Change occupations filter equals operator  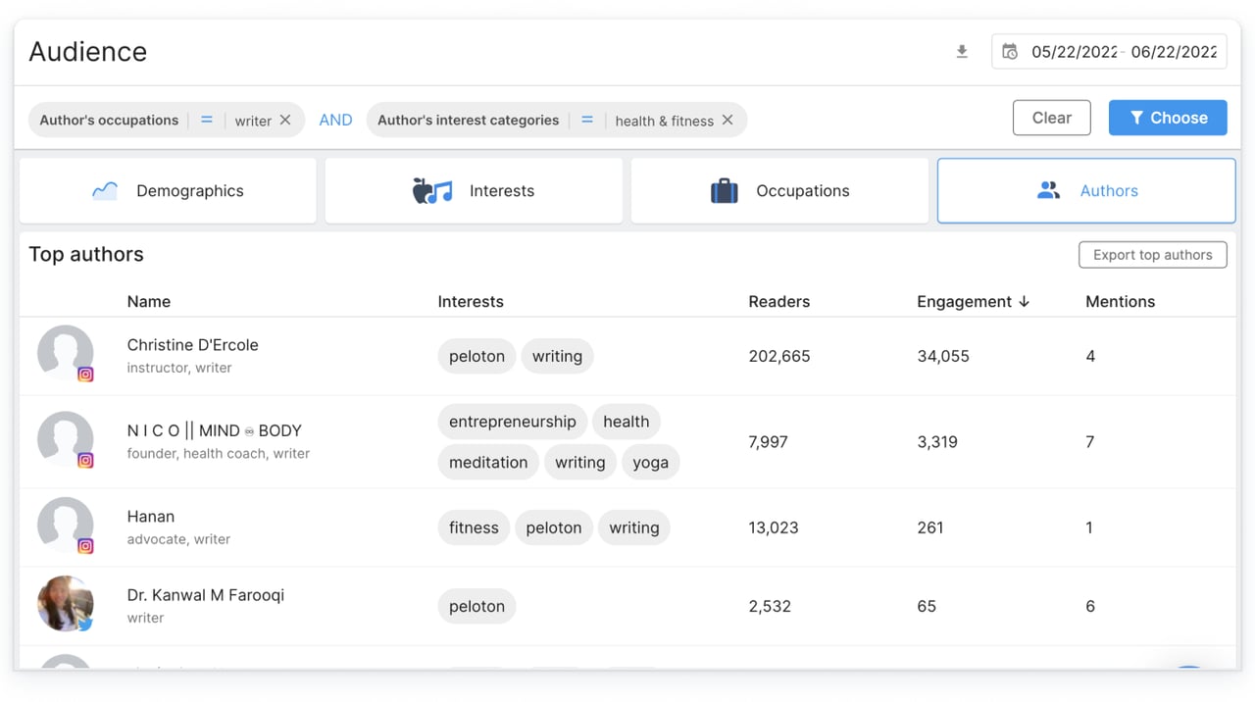207,120
